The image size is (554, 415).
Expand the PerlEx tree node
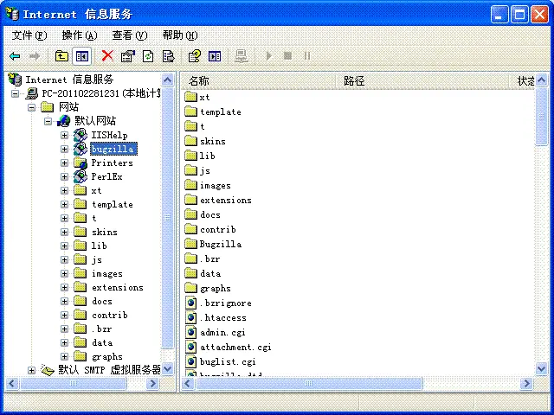click(x=64, y=176)
